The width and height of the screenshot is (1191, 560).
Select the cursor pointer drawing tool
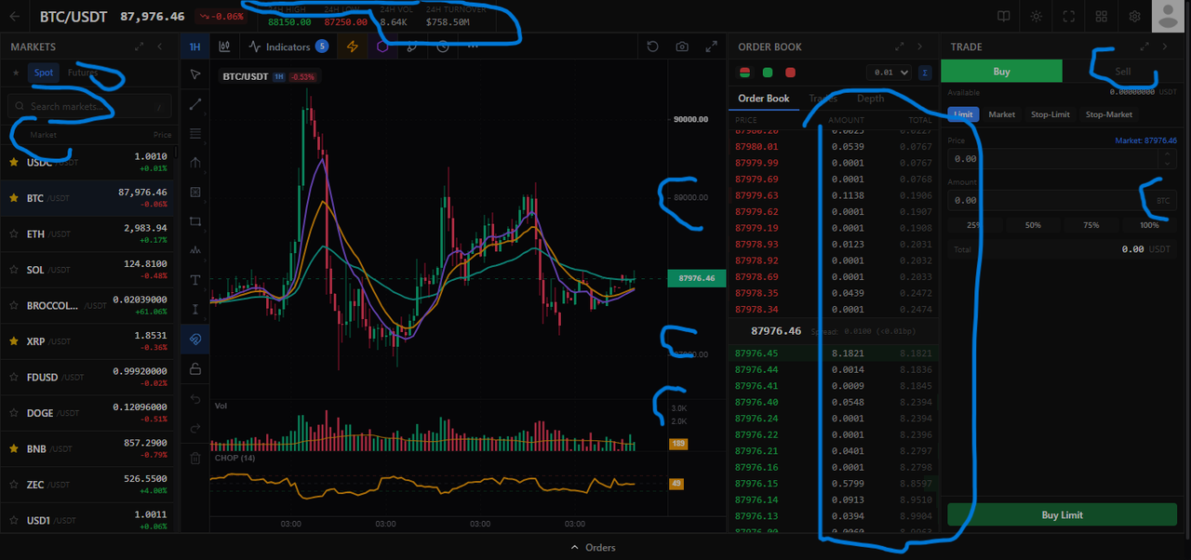[x=195, y=74]
